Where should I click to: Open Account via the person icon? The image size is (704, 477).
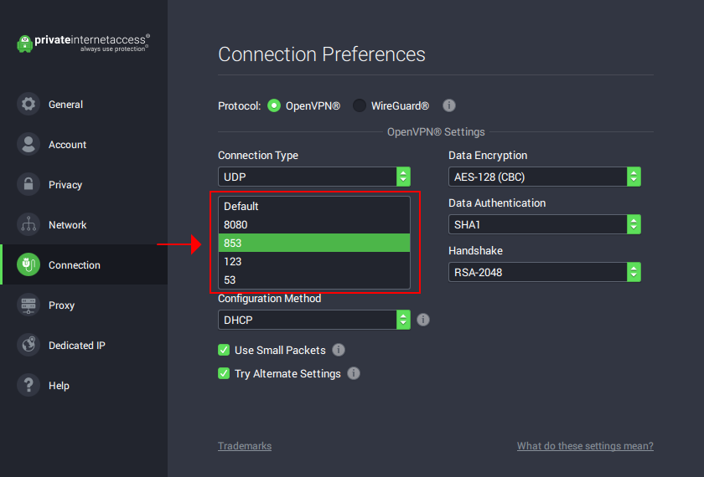pos(28,145)
